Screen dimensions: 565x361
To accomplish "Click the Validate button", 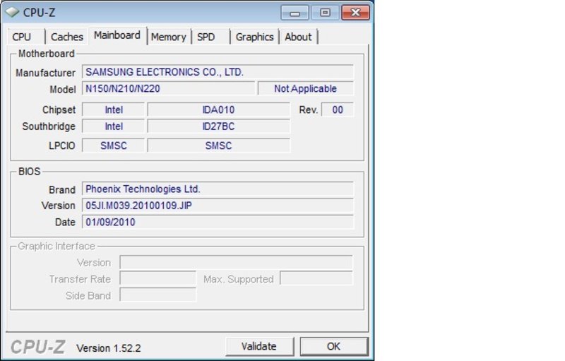I will point(259,347).
